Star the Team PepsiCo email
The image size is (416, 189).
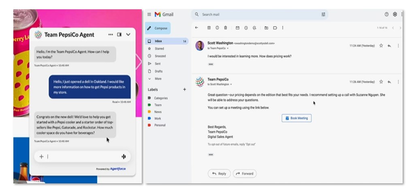(x=381, y=82)
